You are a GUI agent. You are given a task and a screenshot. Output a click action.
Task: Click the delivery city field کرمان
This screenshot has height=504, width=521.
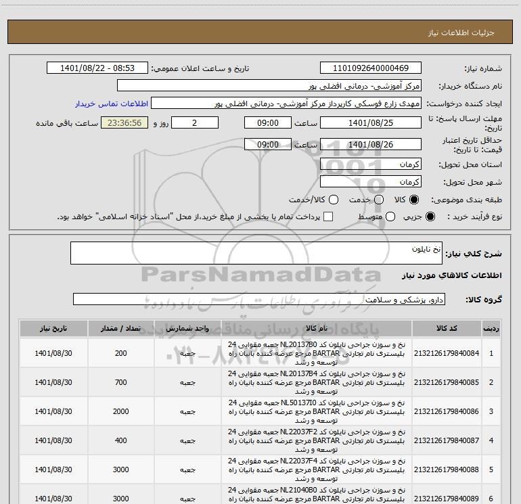point(371,182)
